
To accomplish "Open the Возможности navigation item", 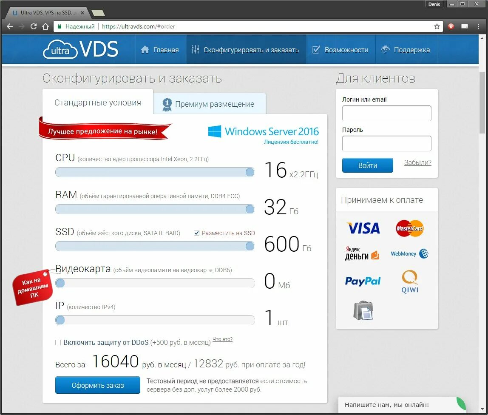I will pyautogui.click(x=340, y=50).
